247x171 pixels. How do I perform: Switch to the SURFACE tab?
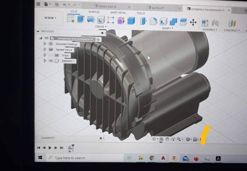pos(94,12)
